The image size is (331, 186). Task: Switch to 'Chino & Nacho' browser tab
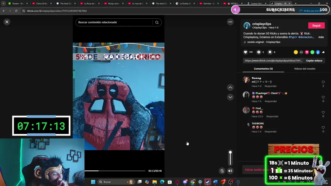pyautogui.click(x=42, y=4)
